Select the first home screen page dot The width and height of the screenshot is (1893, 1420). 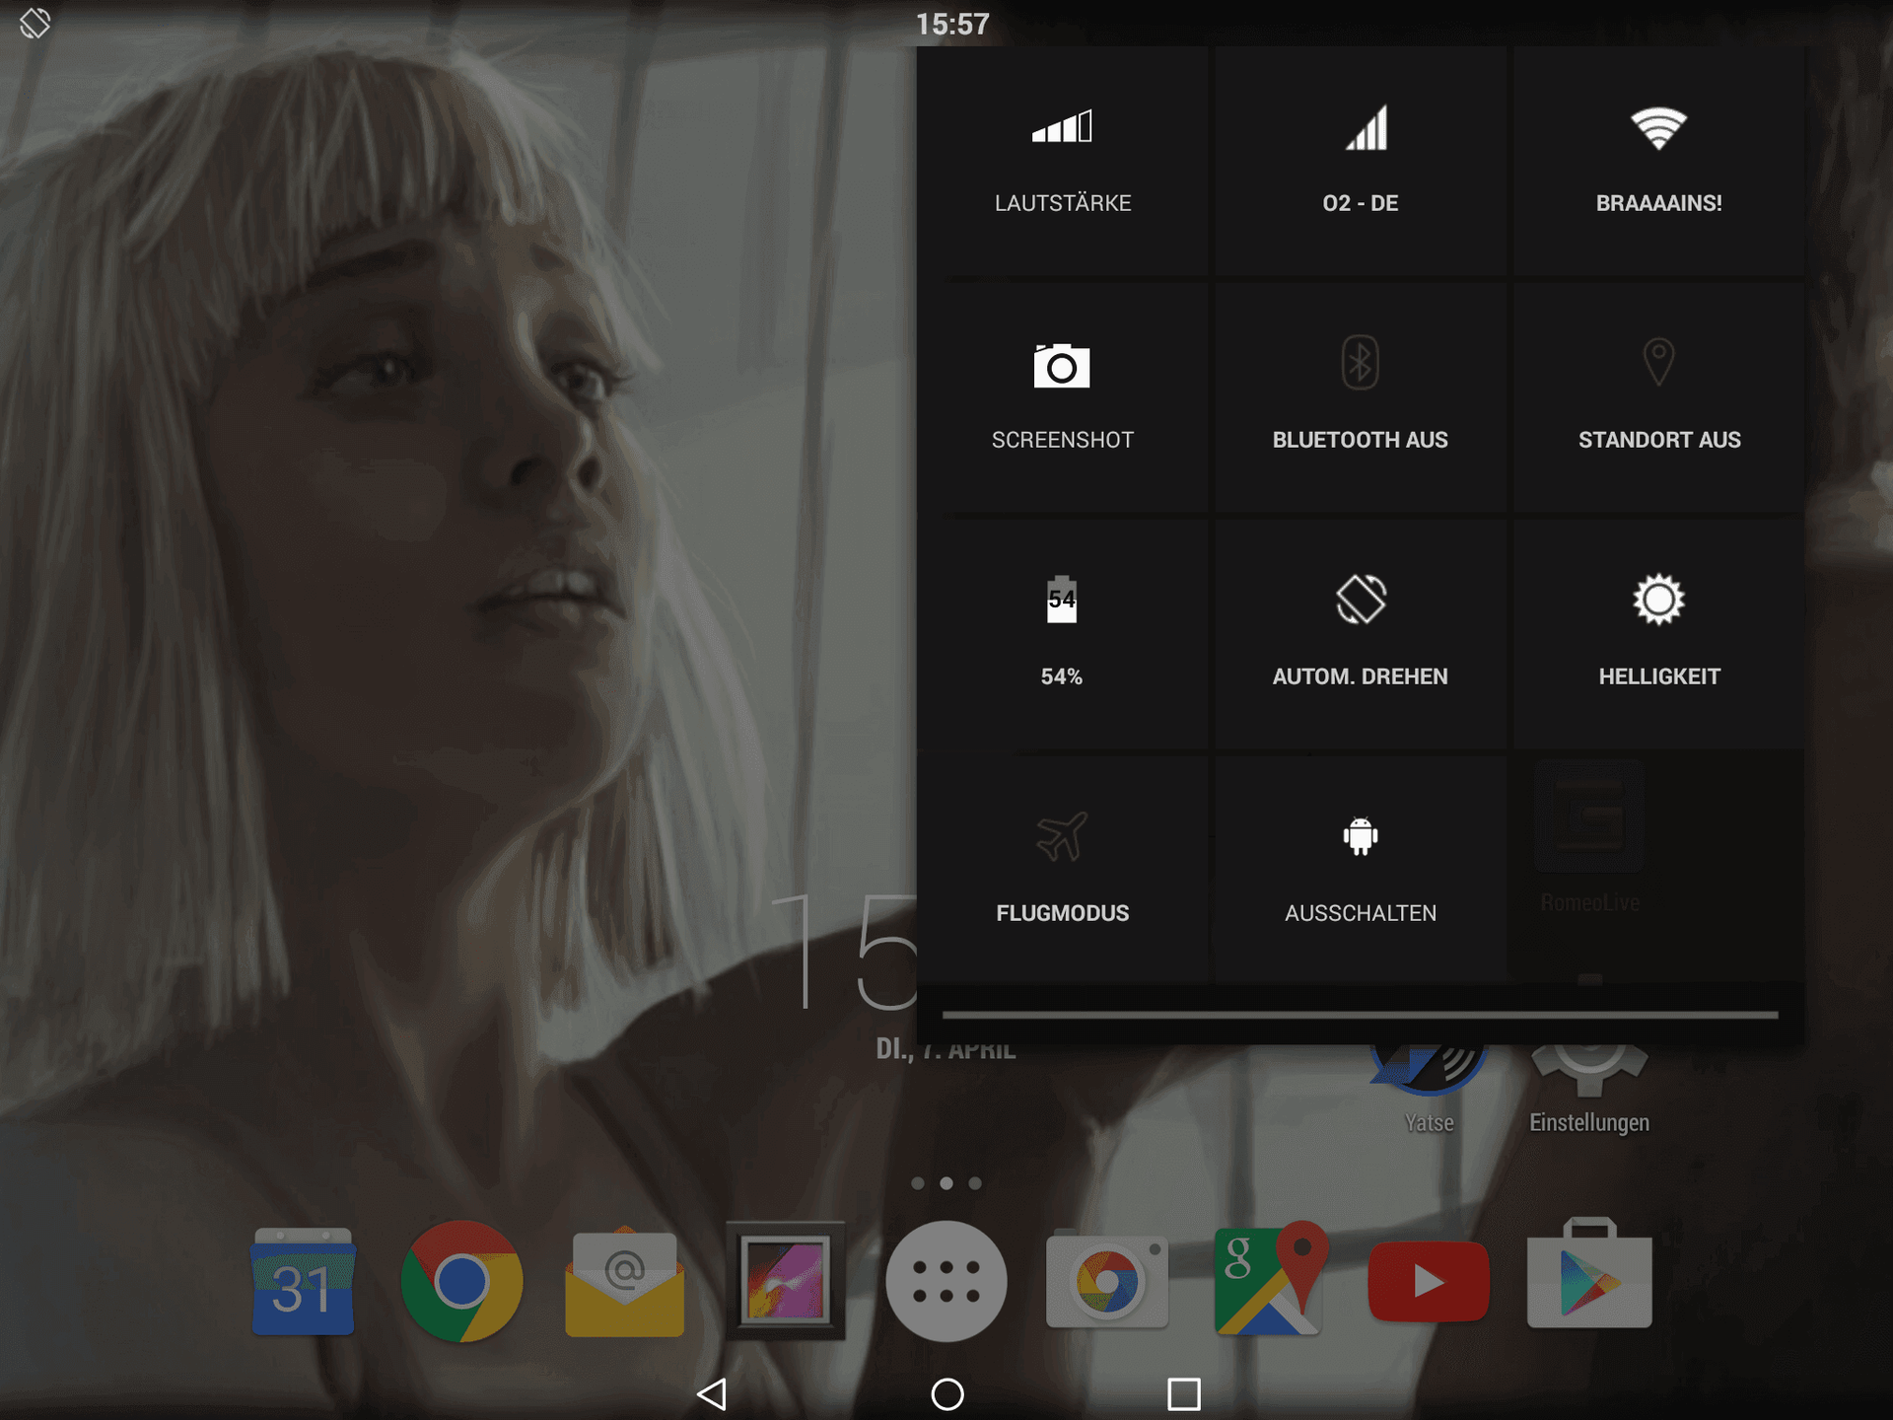[918, 1182]
